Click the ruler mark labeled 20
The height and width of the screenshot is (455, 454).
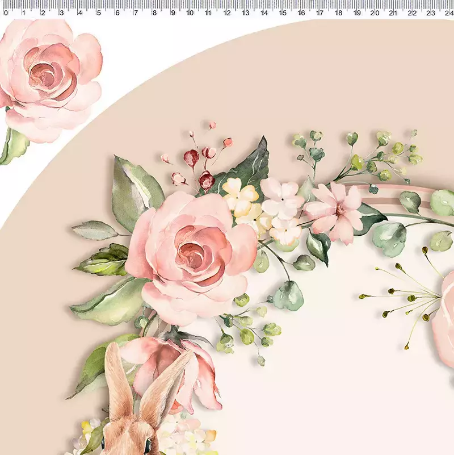tap(375, 12)
